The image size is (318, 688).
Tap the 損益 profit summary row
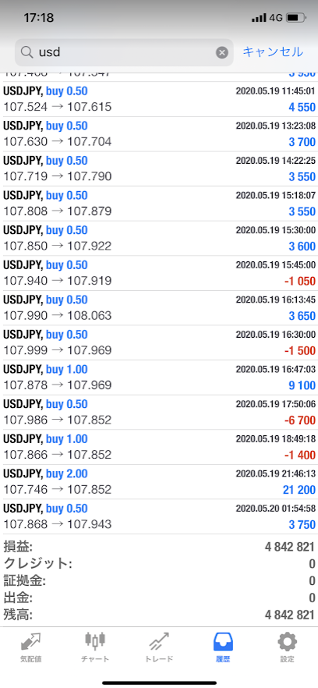(159, 547)
